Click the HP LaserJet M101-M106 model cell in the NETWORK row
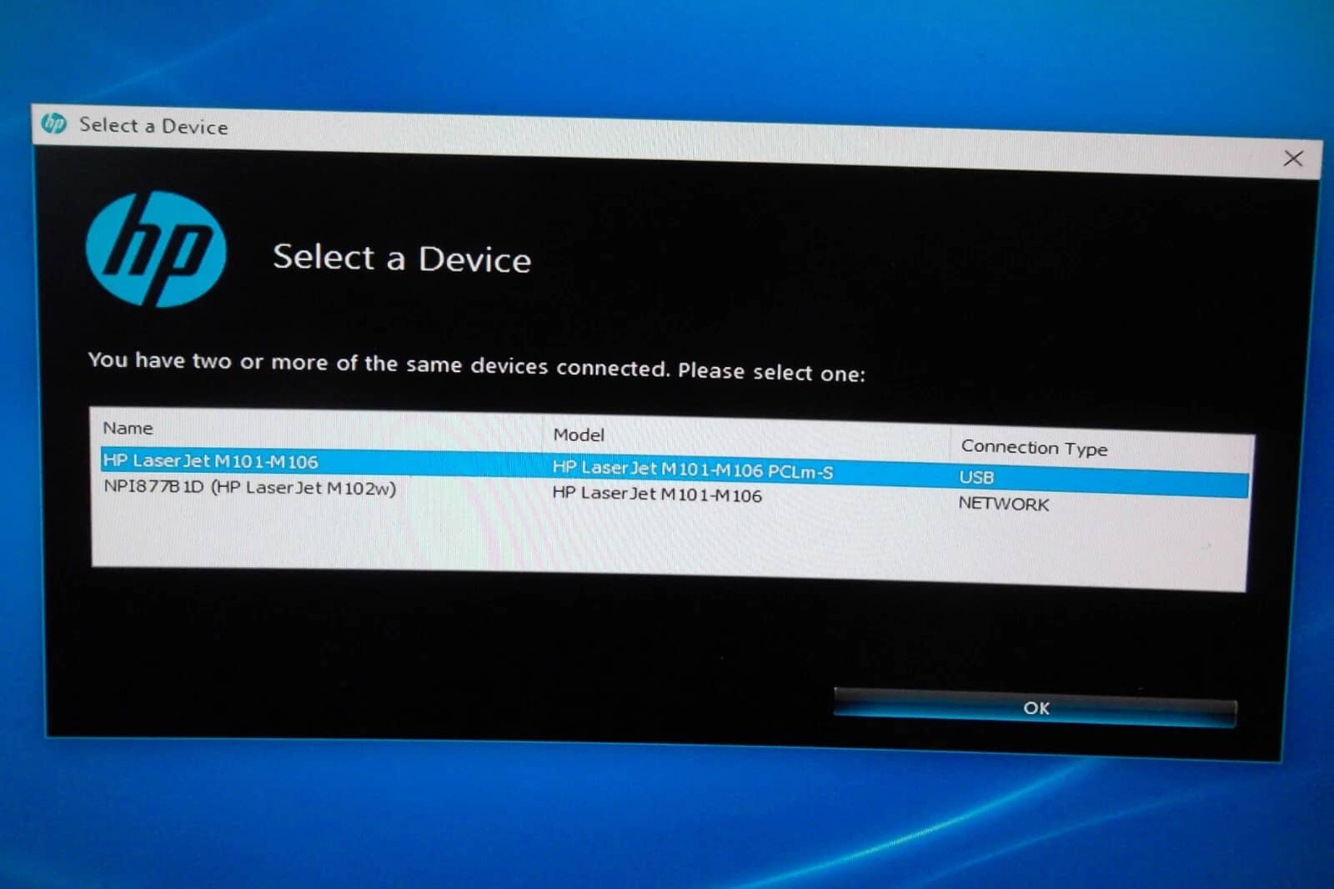Viewport: 1334px width, 889px height. coord(657,494)
